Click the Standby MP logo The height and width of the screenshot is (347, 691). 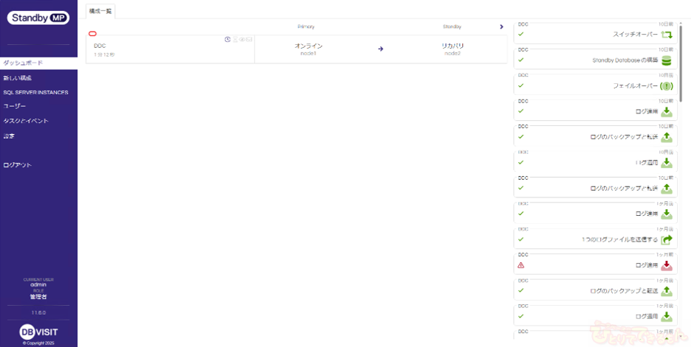coord(38,18)
